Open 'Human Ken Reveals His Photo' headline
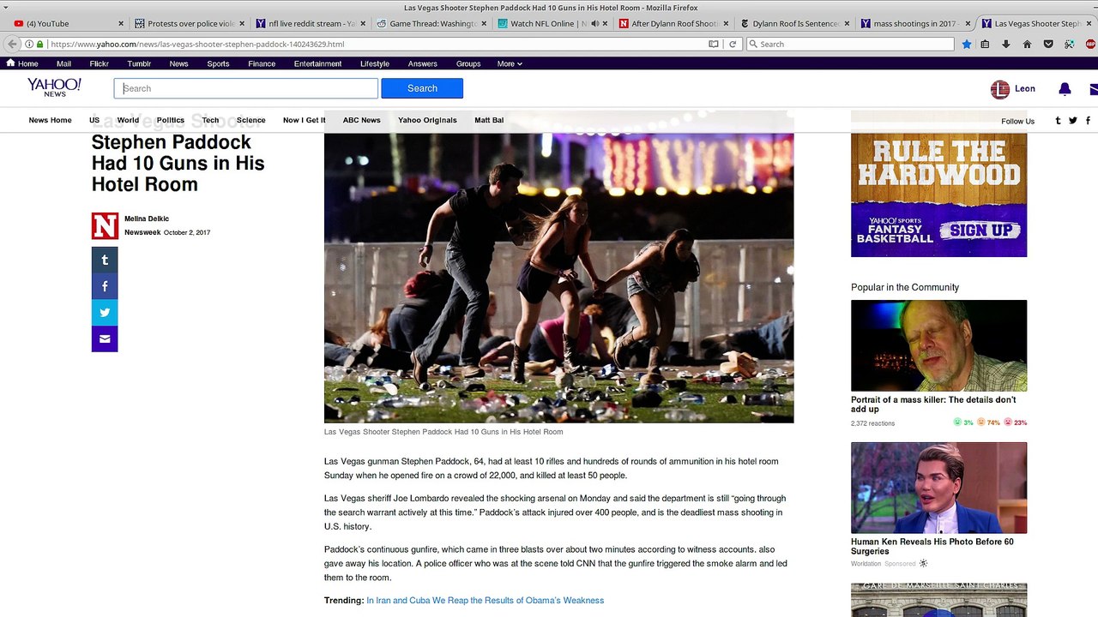This screenshot has width=1098, height=617. coord(932,546)
